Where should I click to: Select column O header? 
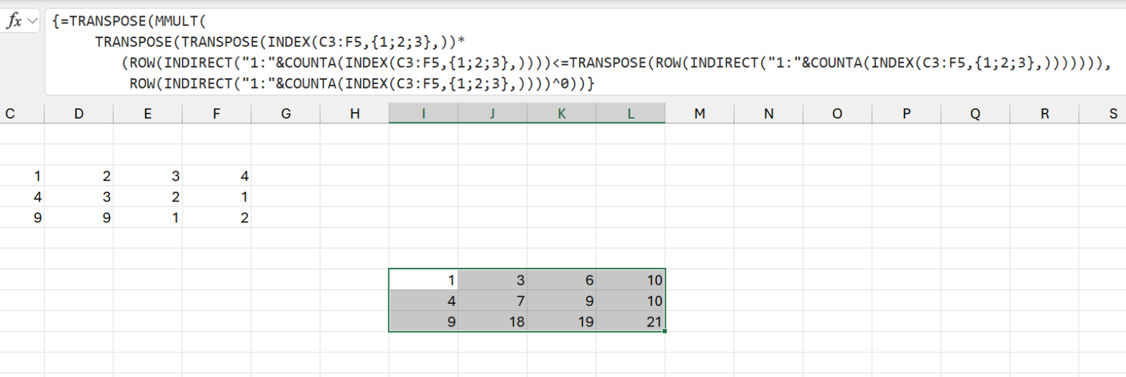[x=837, y=113]
